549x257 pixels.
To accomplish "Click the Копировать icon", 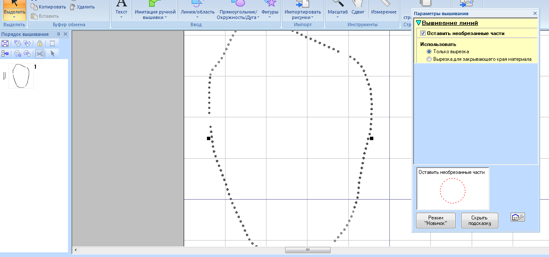I will (x=49, y=7).
